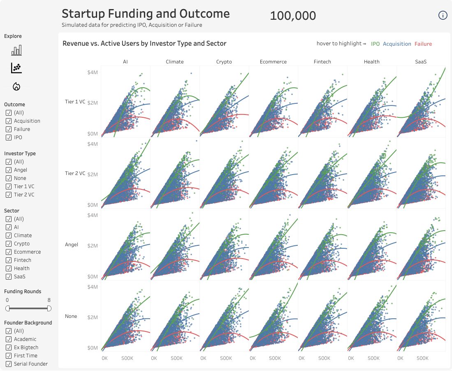Toggle the Failure outcome checkbox

click(9, 129)
